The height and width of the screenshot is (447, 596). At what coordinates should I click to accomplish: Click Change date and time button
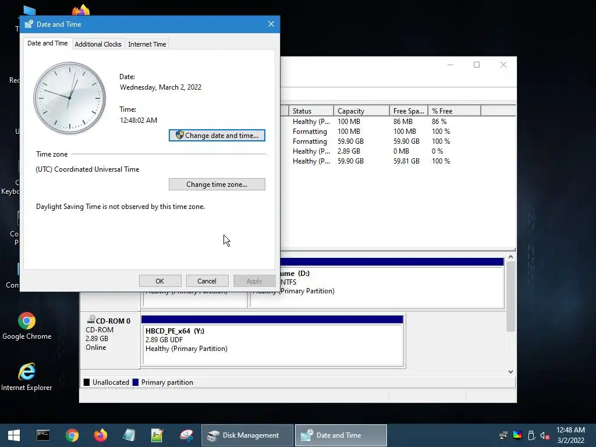[x=217, y=135]
